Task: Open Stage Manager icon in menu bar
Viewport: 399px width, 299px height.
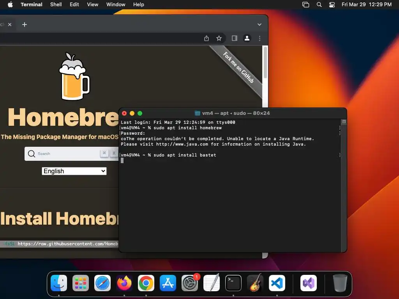Action: 305,4
